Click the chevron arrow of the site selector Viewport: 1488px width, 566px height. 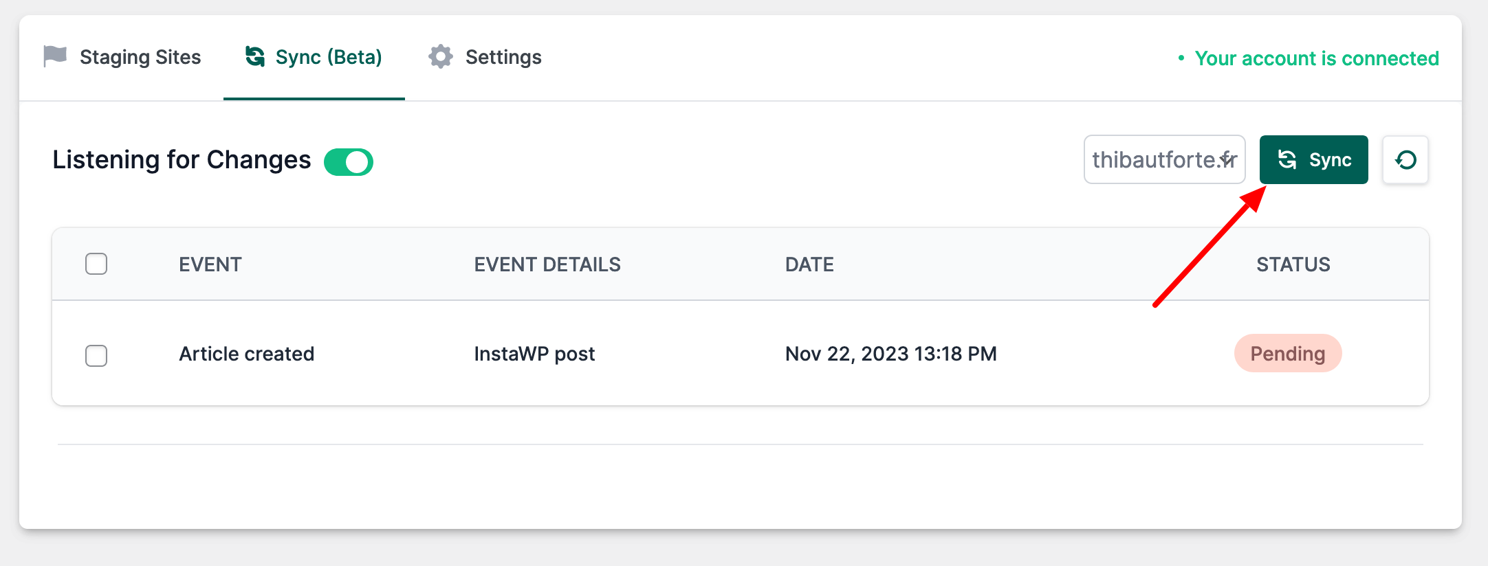click(1227, 160)
